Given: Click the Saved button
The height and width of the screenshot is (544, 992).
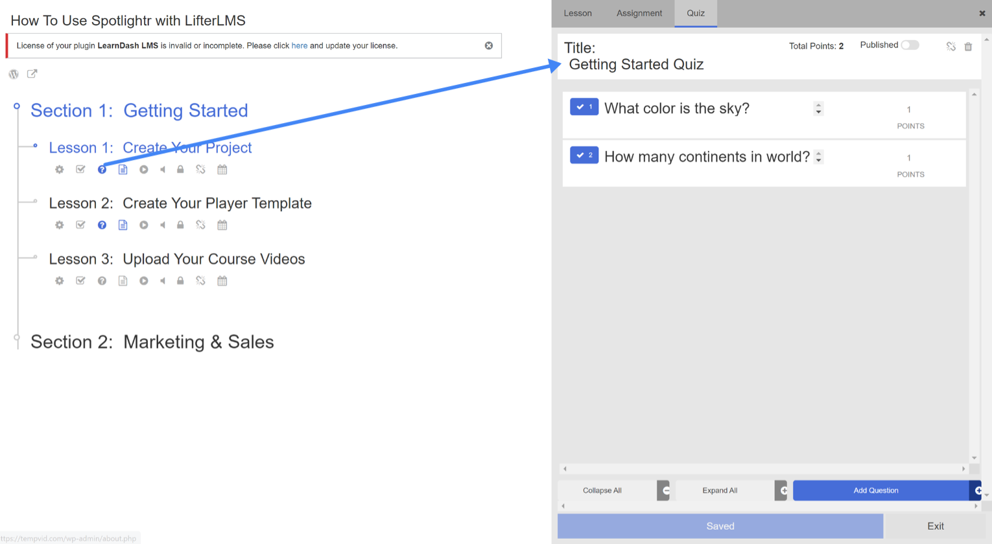Looking at the screenshot, I should pos(720,526).
